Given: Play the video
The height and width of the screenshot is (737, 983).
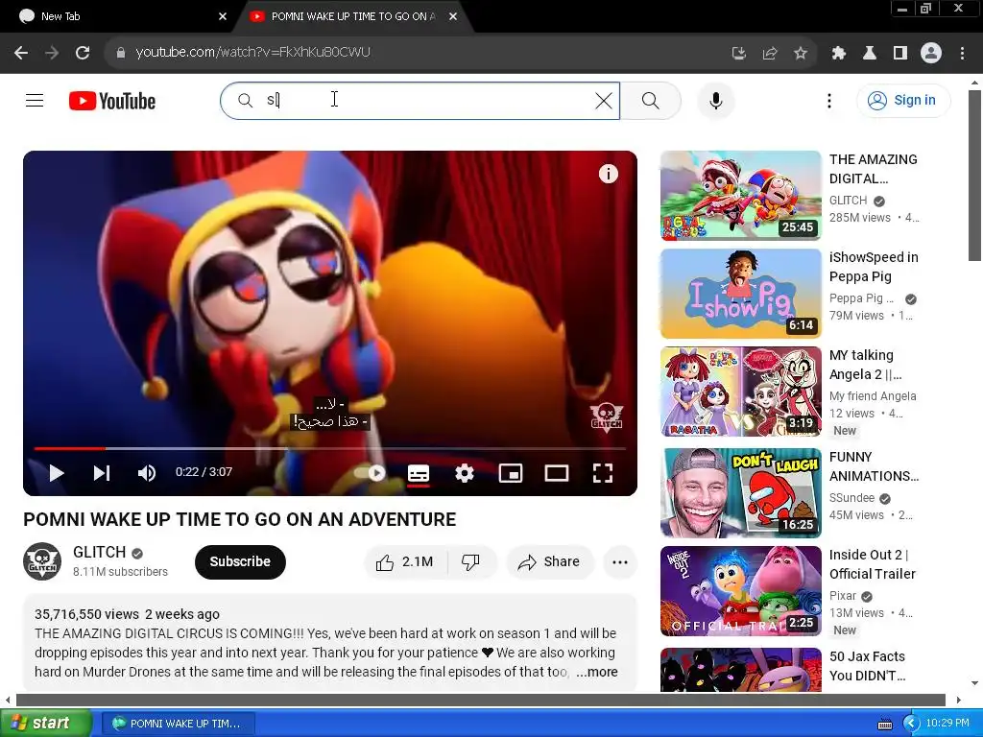Looking at the screenshot, I should (x=57, y=473).
